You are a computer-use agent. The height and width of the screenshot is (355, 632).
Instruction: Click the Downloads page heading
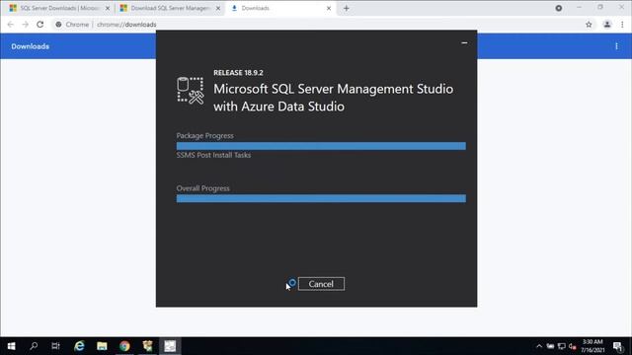(31, 46)
